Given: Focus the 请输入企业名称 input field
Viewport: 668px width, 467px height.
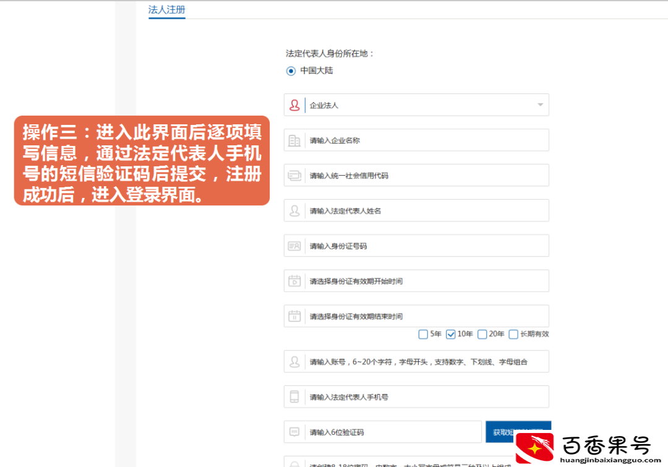Looking at the screenshot, I should (416, 140).
